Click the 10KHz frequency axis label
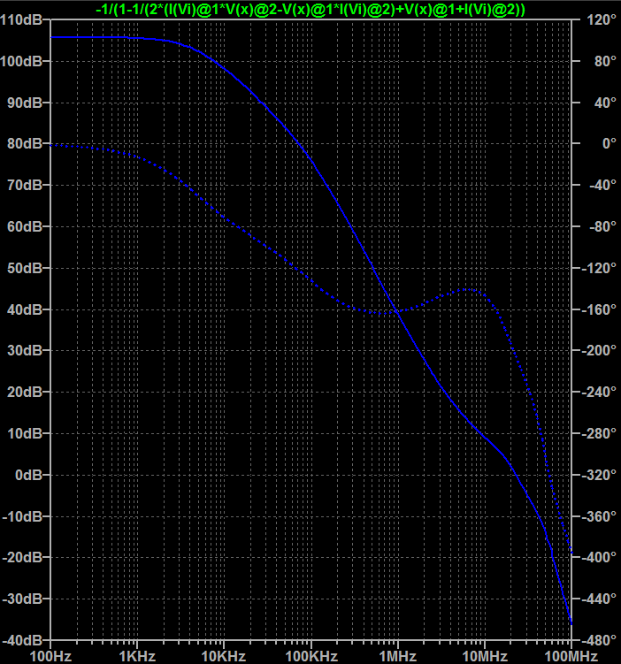The width and height of the screenshot is (621, 664). 224,656
